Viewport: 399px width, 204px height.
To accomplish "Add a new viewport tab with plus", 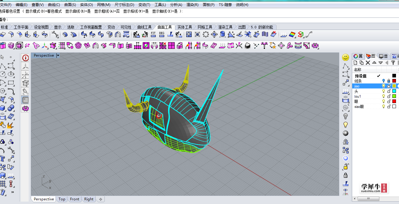I will point(101,199).
